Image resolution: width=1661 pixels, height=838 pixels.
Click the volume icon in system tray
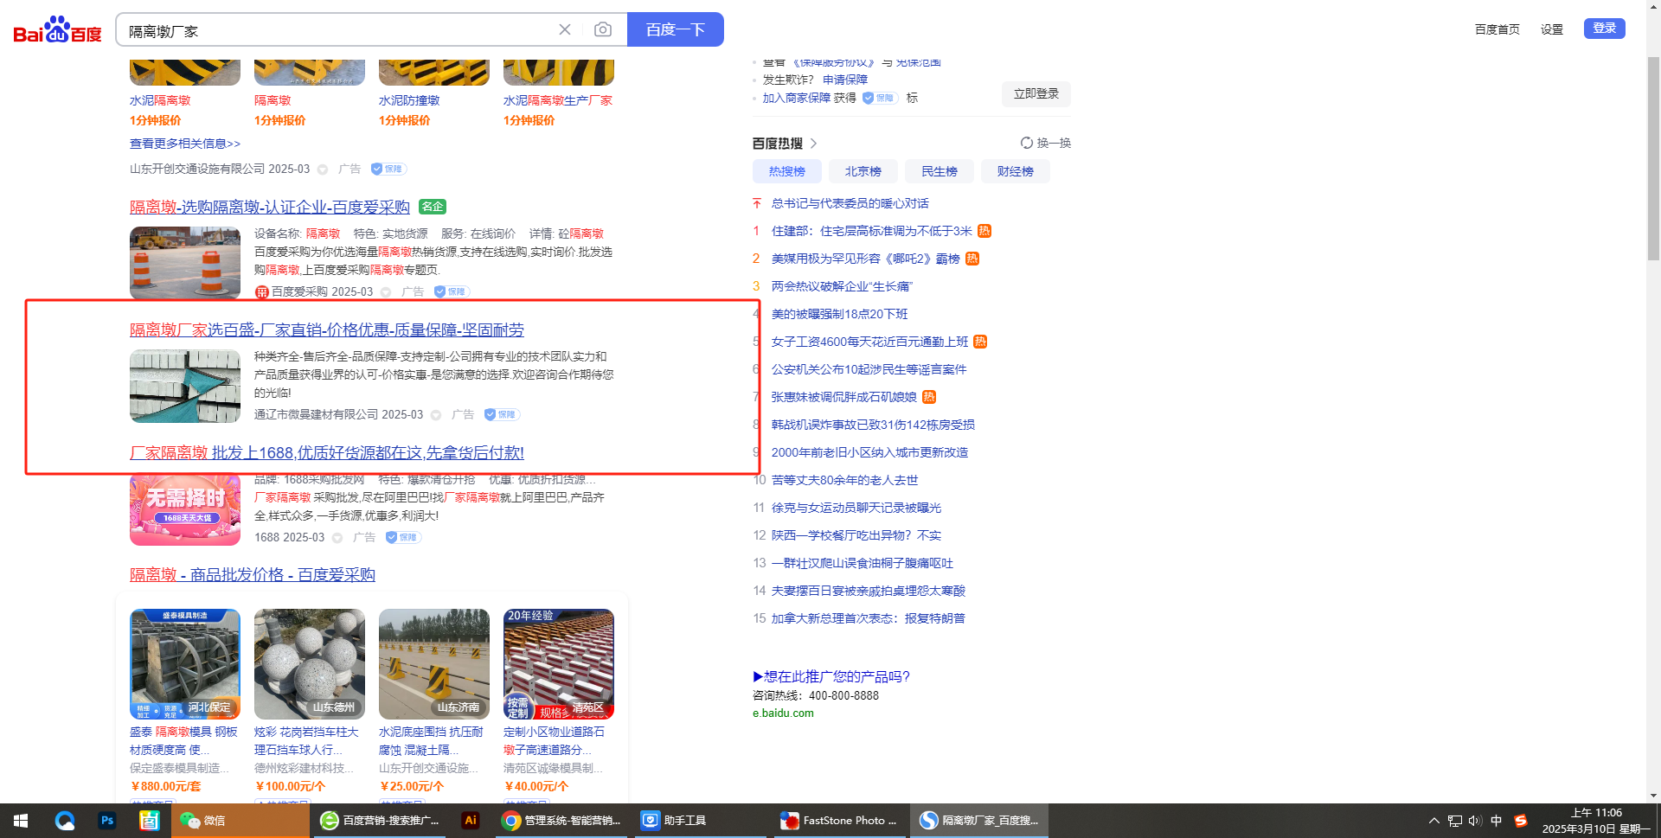click(x=1475, y=821)
